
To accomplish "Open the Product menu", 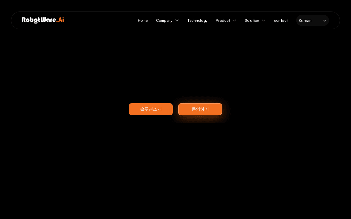I will (223, 21).
